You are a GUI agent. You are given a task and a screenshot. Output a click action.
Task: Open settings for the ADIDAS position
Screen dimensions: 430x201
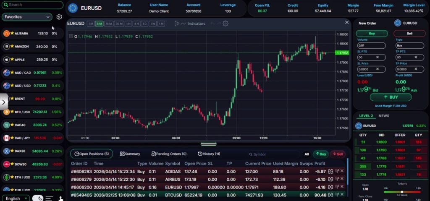330,171
